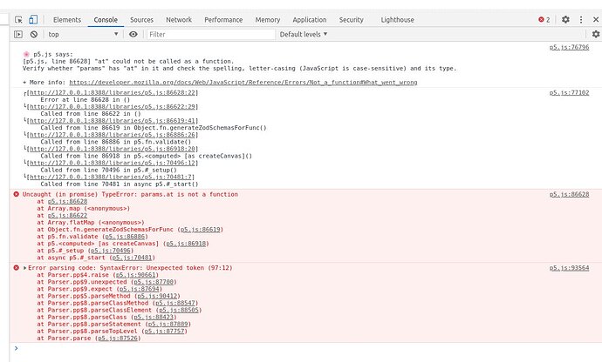
Task: Open p5.js:88505 link after parseClassElement
Action: tap(179, 310)
